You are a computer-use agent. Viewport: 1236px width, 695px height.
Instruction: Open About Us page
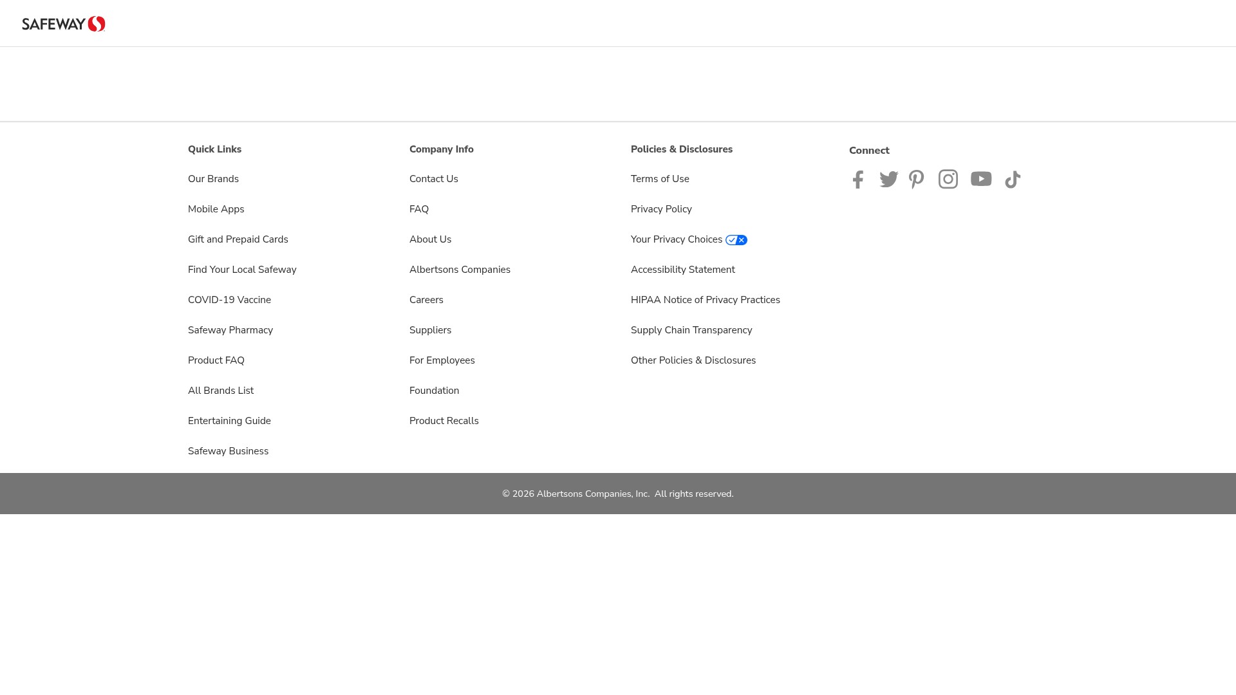pos(431,239)
